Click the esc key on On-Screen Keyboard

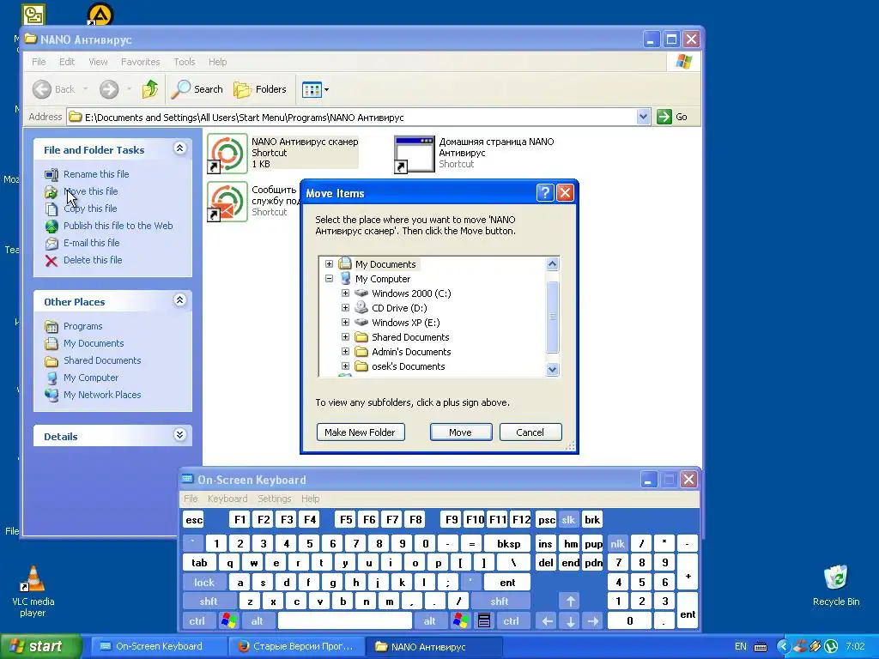tap(194, 519)
